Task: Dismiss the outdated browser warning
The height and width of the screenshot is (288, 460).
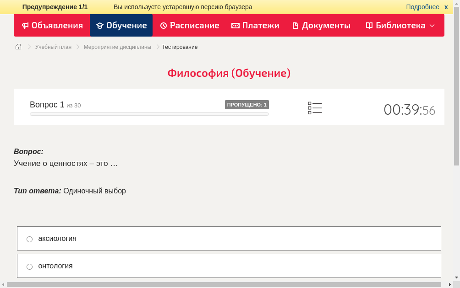Action: point(446,7)
